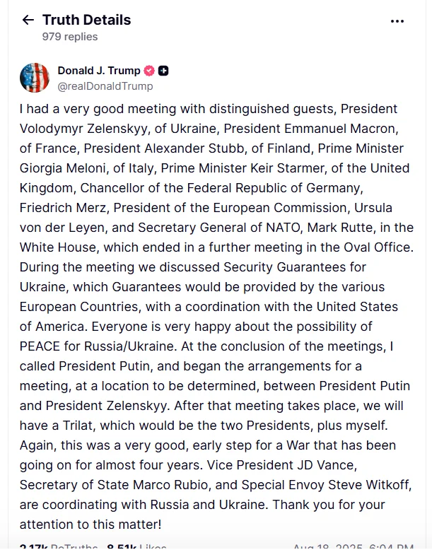Click the Aug 18, 2025 post timestamp
The image size is (432, 550).
pos(353,546)
